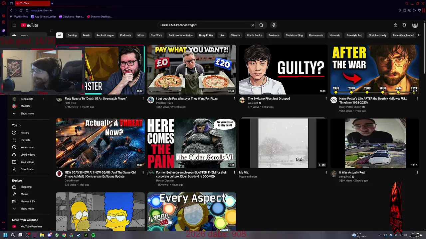Open options menu for Pay Whatever pizza video
This screenshot has width=426, height=239.
point(235,99)
